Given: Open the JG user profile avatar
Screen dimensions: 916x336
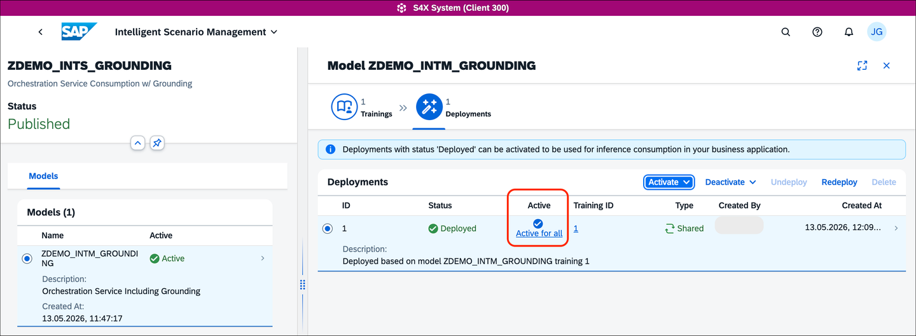Looking at the screenshot, I should (877, 32).
